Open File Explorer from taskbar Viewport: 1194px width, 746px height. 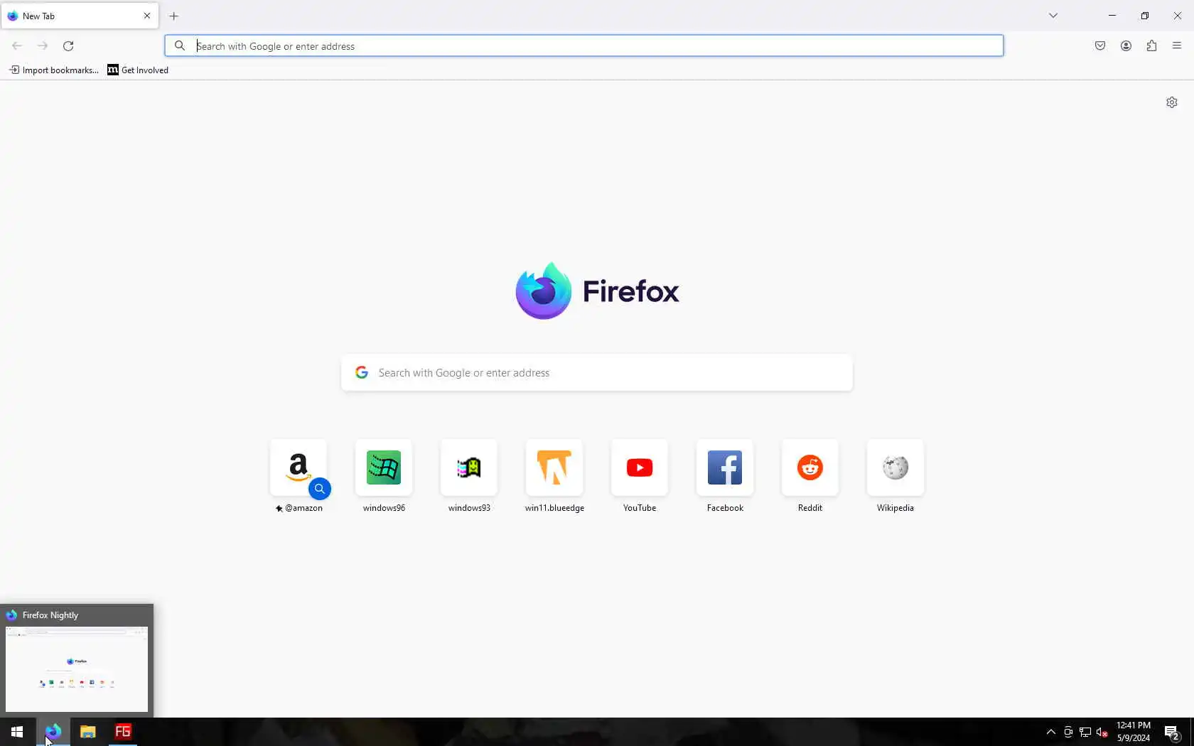click(x=87, y=731)
